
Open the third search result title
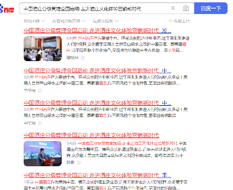tap(97, 103)
